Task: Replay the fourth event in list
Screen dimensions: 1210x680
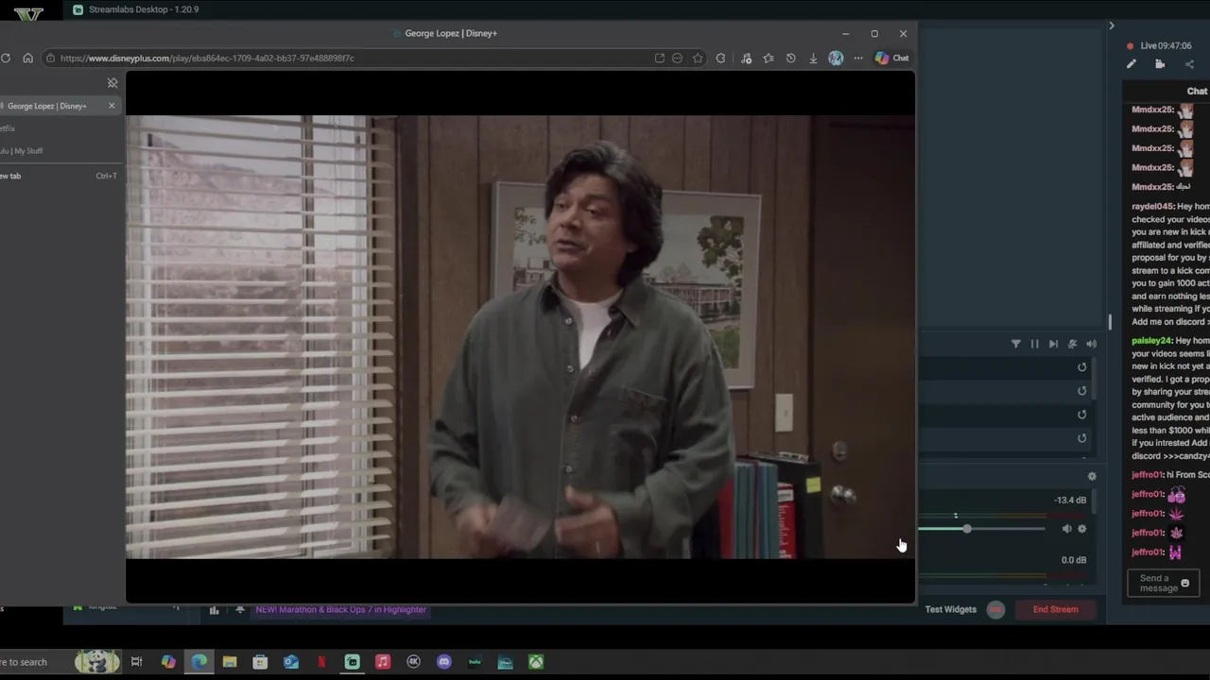Action: [1082, 438]
